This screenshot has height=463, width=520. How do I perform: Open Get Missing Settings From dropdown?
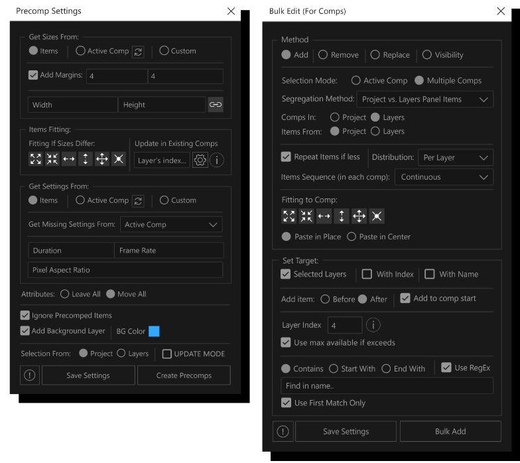tap(171, 225)
